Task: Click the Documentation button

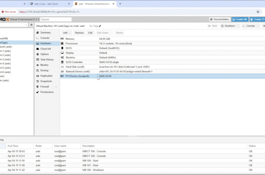Action: tap(219, 19)
